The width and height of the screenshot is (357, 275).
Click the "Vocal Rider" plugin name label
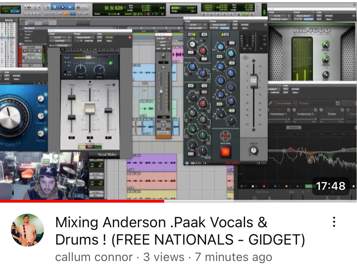pos(107,155)
